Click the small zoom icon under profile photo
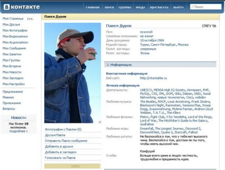225x170 pixels. click(99, 121)
